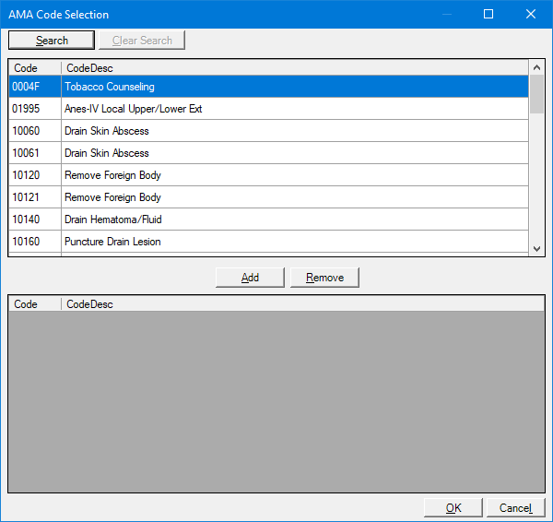Pick the 10160 Puncture Drain Lesion row
The width and height of the screenshot is (553, 522).
(267, 242)
